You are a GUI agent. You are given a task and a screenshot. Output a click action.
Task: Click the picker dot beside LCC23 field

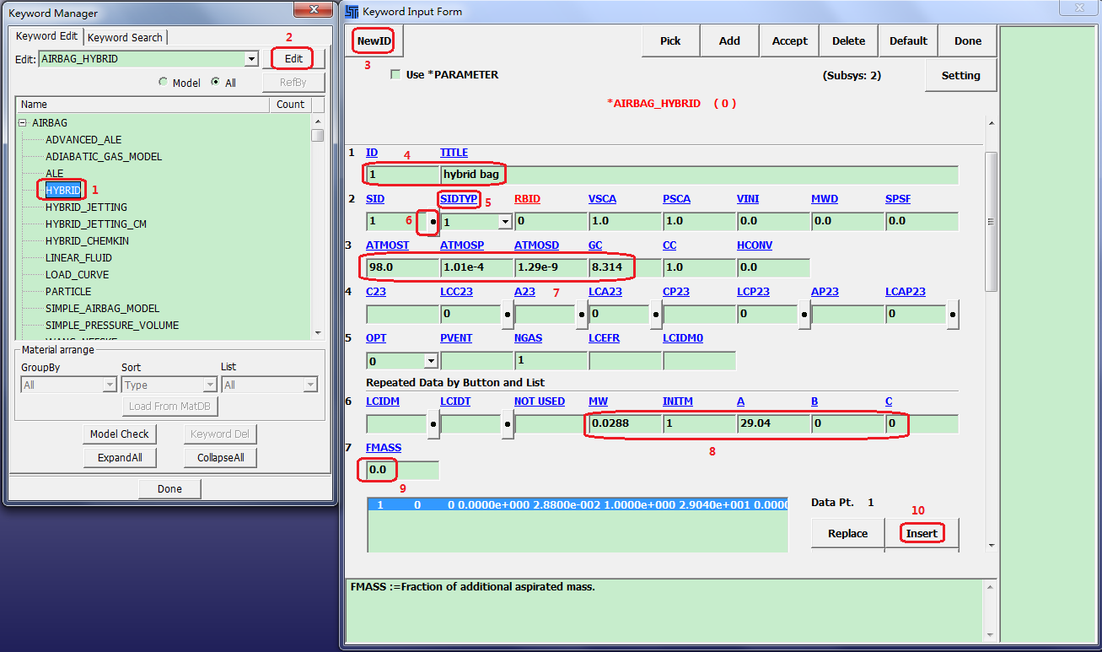coord(507,315)
